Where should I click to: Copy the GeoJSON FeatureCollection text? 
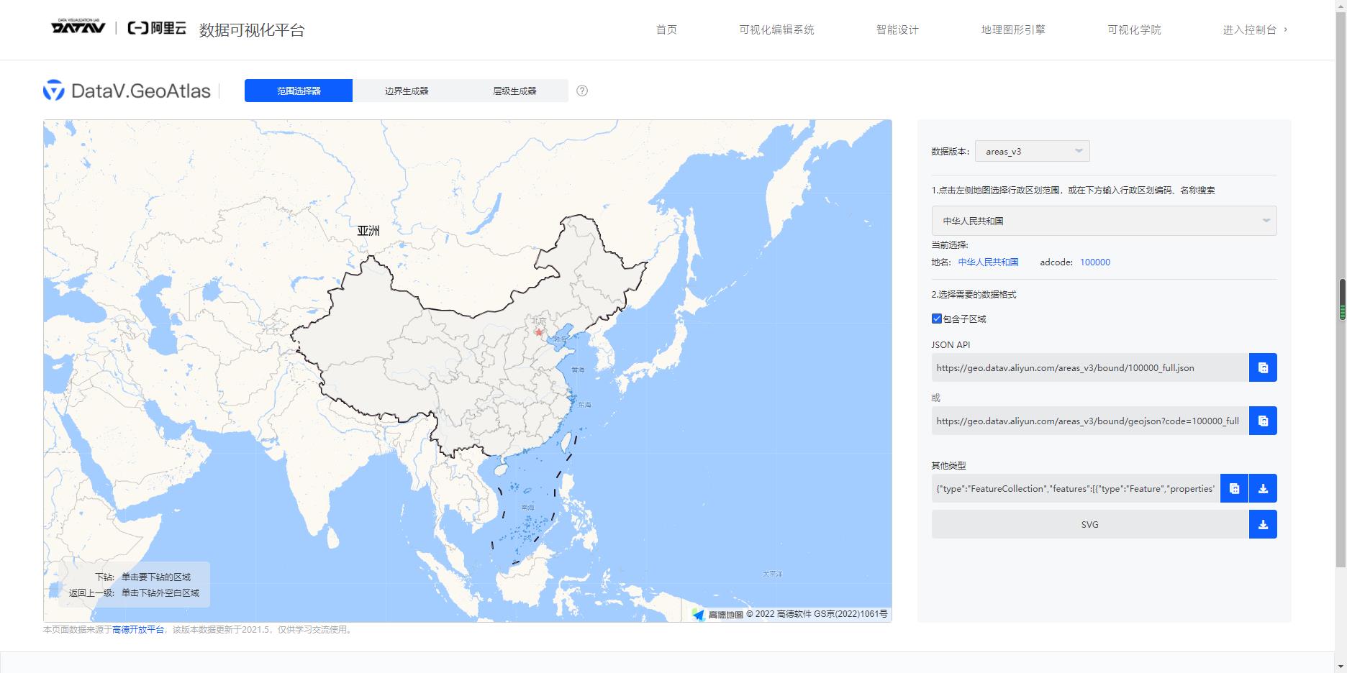1235,488
